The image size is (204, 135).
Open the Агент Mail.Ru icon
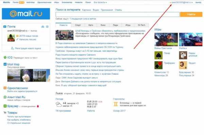coord(5,97)
